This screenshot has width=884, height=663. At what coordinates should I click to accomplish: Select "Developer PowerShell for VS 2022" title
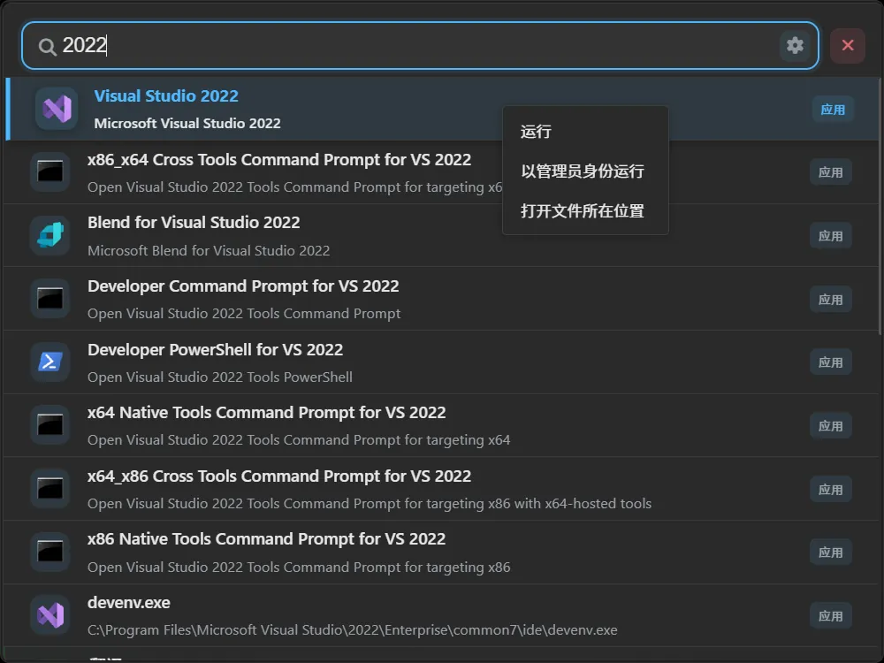(x=215, y=349)
